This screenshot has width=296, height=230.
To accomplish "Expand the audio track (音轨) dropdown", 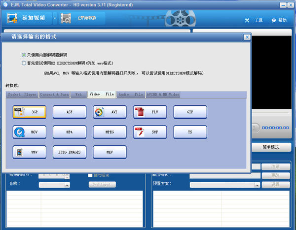I will pos(67,185).
